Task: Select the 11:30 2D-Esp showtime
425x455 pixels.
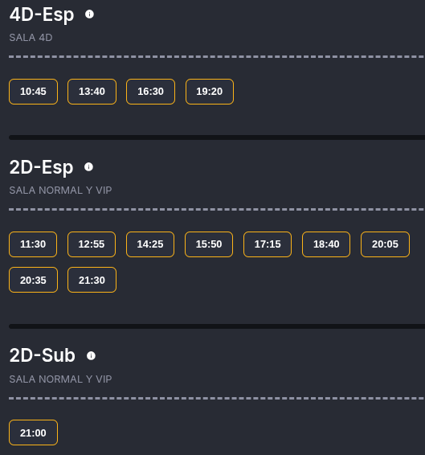Action: tap(33, 244)
